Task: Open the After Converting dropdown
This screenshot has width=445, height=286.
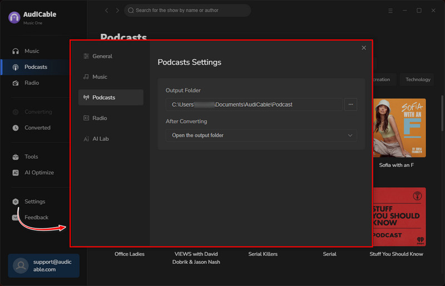Action: [261, 135]
